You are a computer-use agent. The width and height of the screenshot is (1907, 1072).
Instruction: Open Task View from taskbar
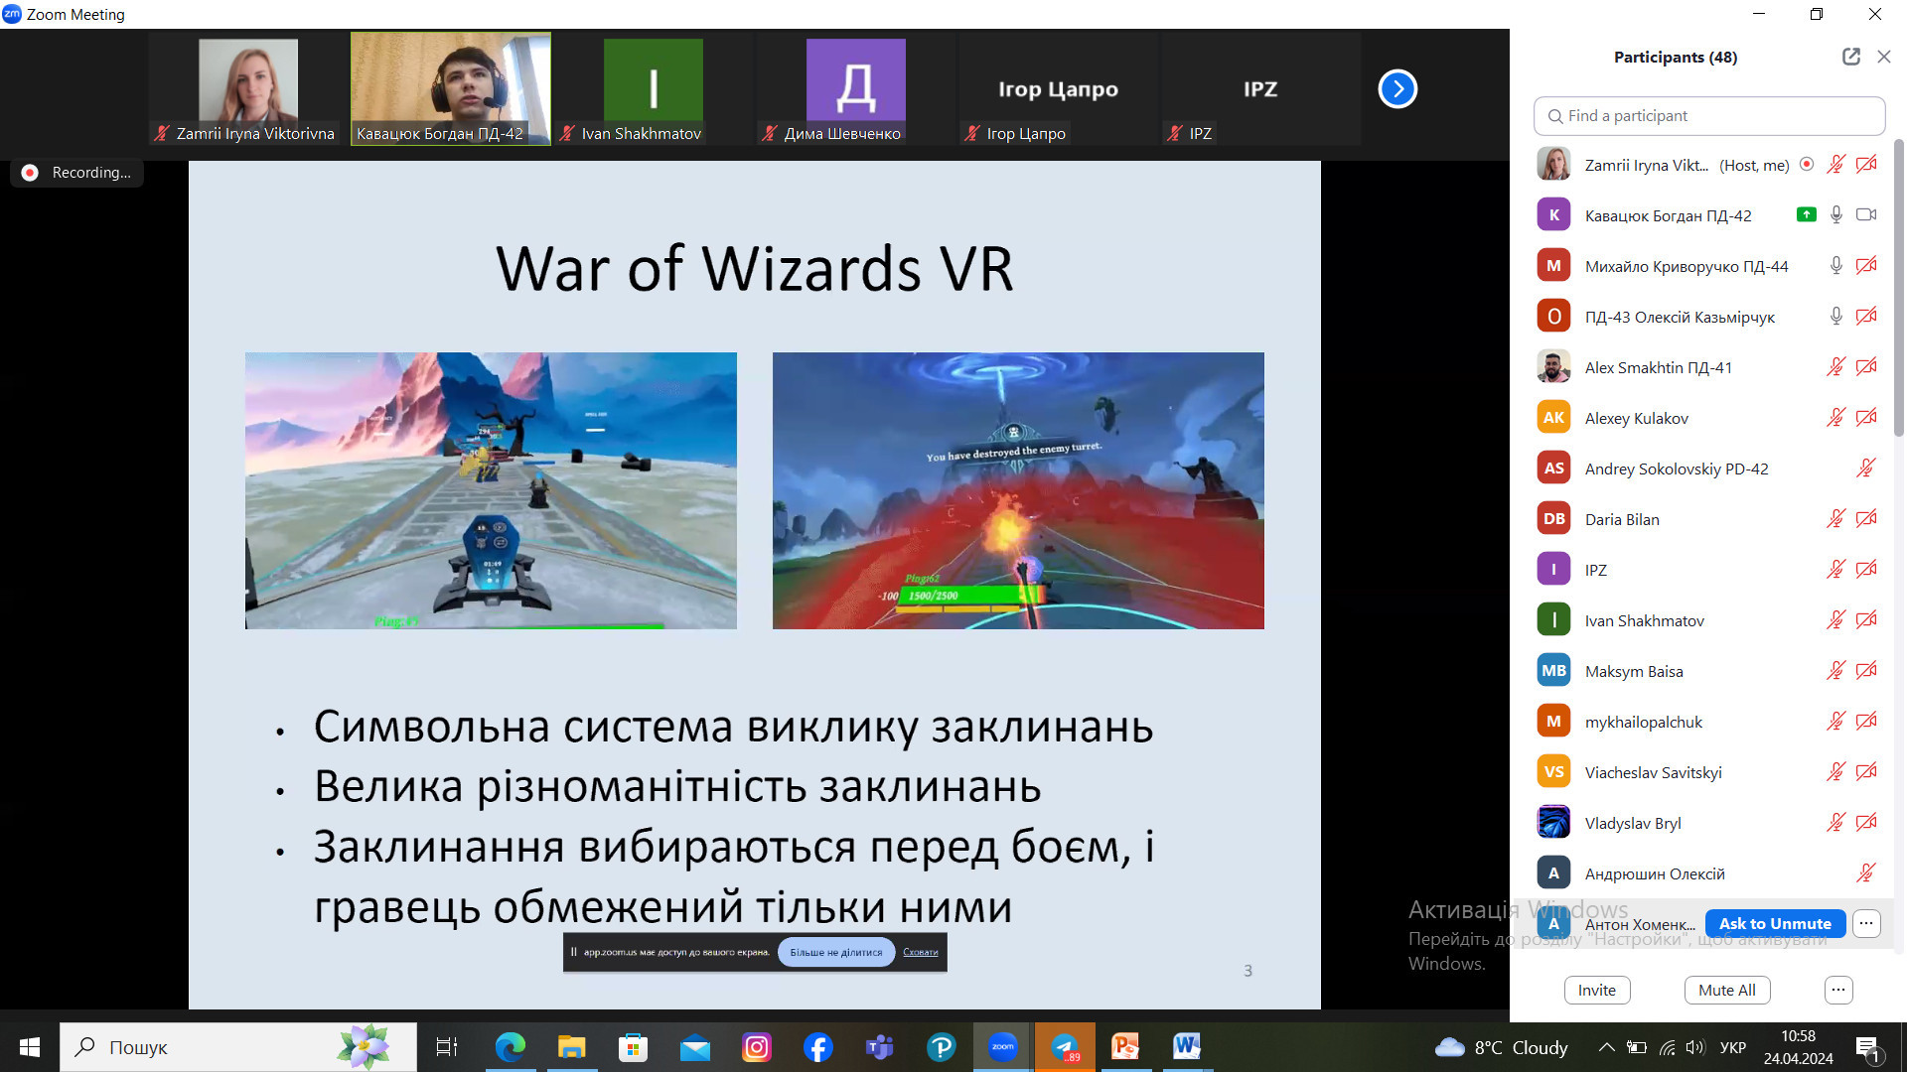point(447,1047)
